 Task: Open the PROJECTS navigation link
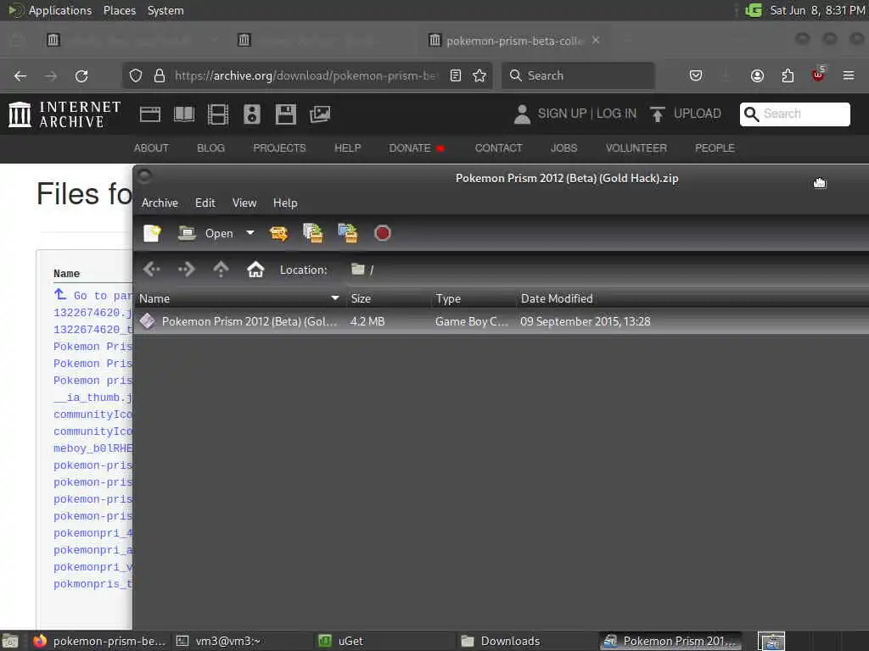[279, 147]
